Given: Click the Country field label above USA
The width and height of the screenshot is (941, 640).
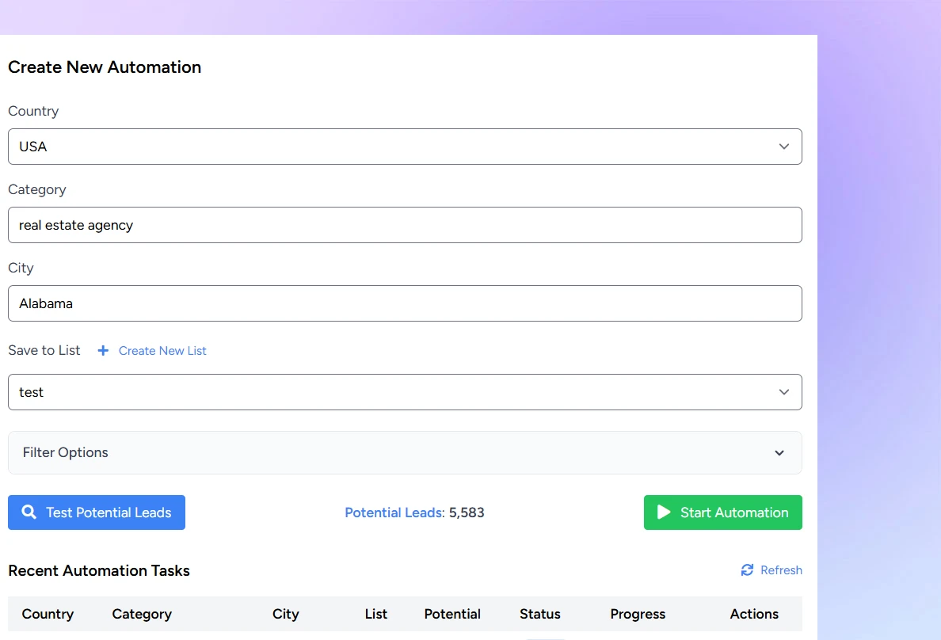Looking at the screenshot, I should point(33,111).
